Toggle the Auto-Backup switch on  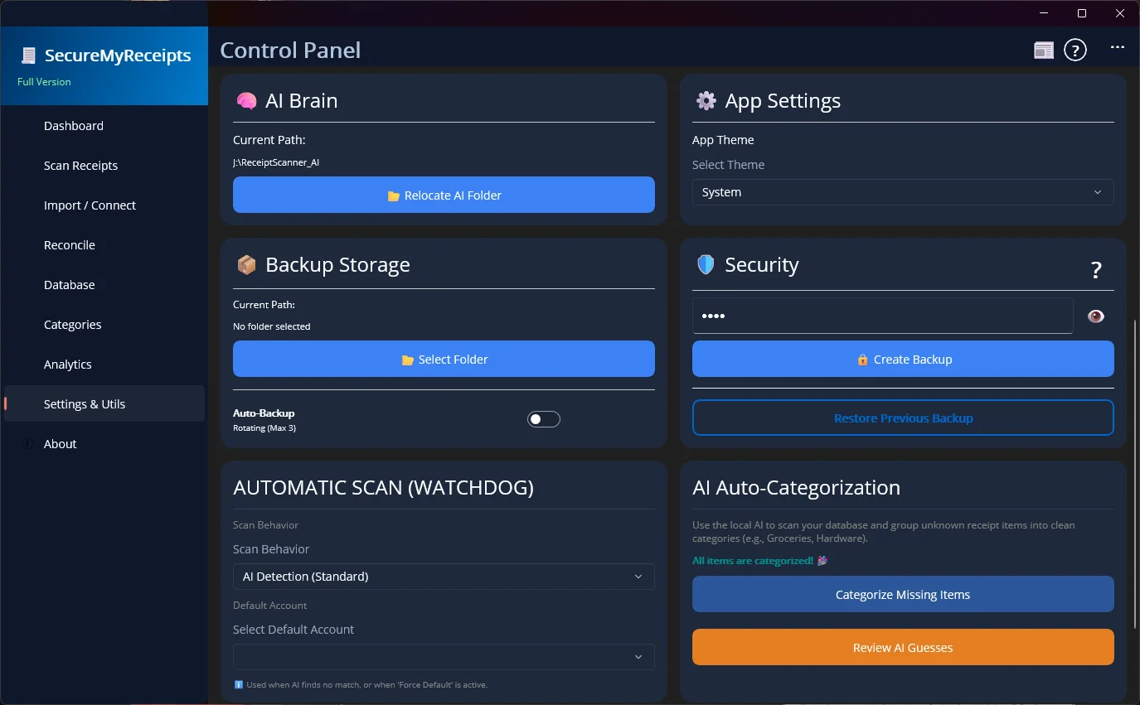pos(544,419)
